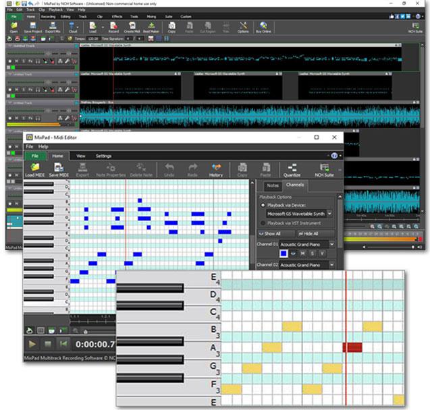The width and height of the screenshot is (430, 410).
Task: Click the Cut Region toolbar icon
Action: [x=208, y=28]
